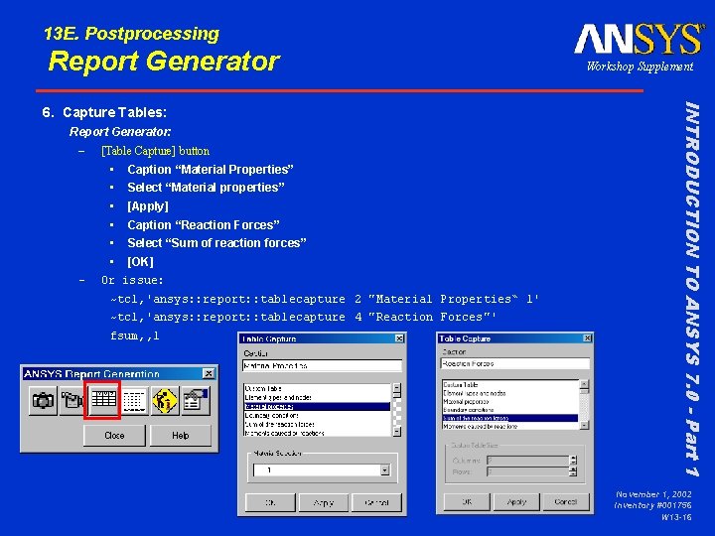This screenshot has height=536, width=715.
Task: Click Help button in Report Generation window
Action: [181, 436]
